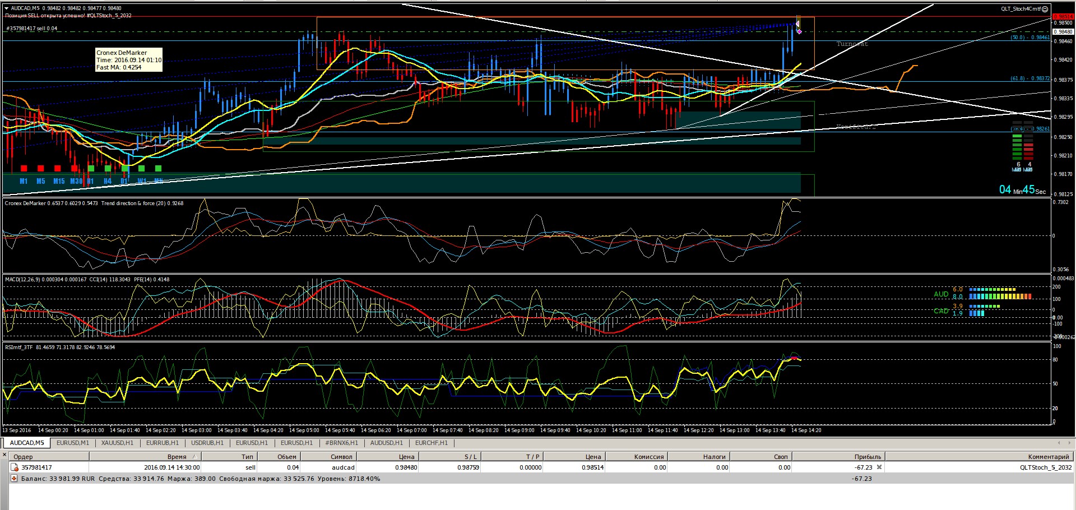Open the AUDUSD,H1 chart tab
The image size is (1076, 510).
click(x=386, y=443)
